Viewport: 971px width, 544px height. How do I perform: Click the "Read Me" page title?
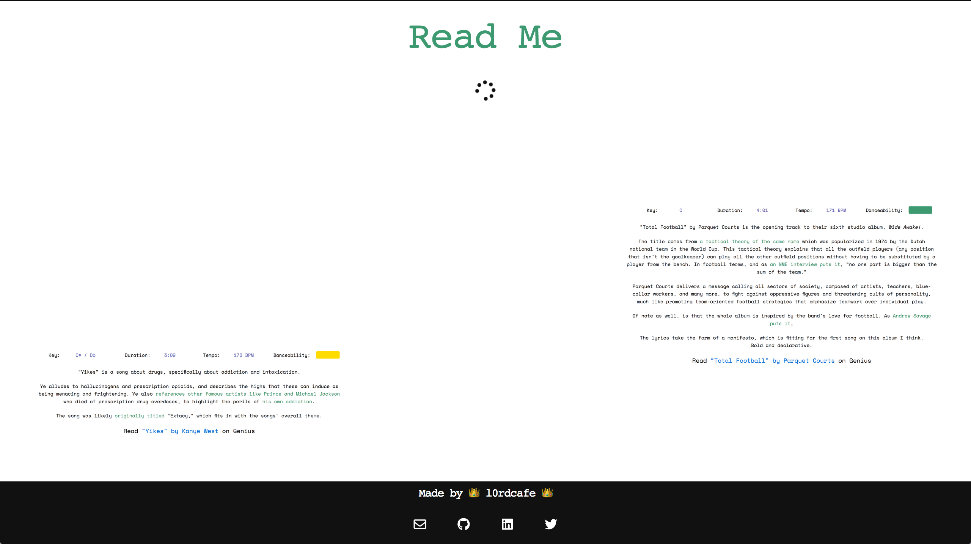point(485,37)
